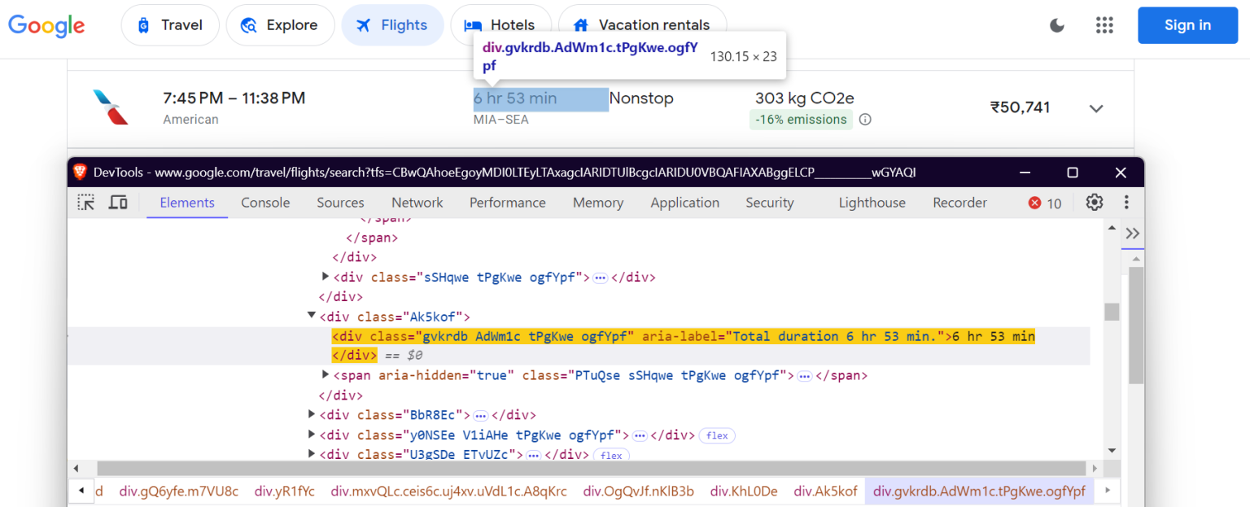Collapse the div with class Ak5kof
Screen dimensions: 1250x507
click(x=312, y=315)
